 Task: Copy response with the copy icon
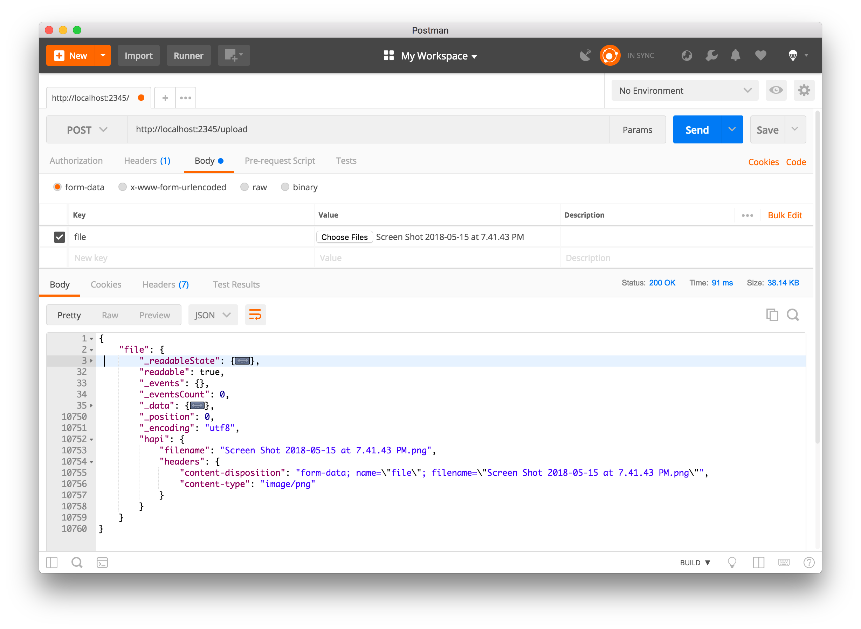pyautogui.click(x=772, y=315)
